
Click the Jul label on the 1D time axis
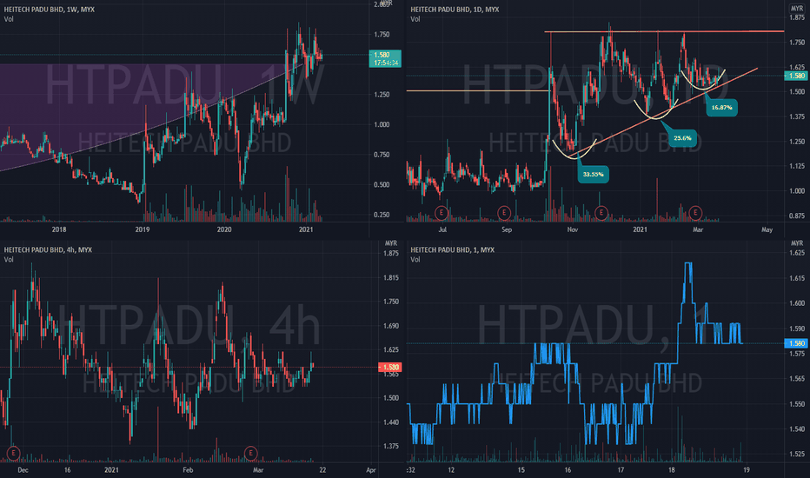(x=442, y=229)
